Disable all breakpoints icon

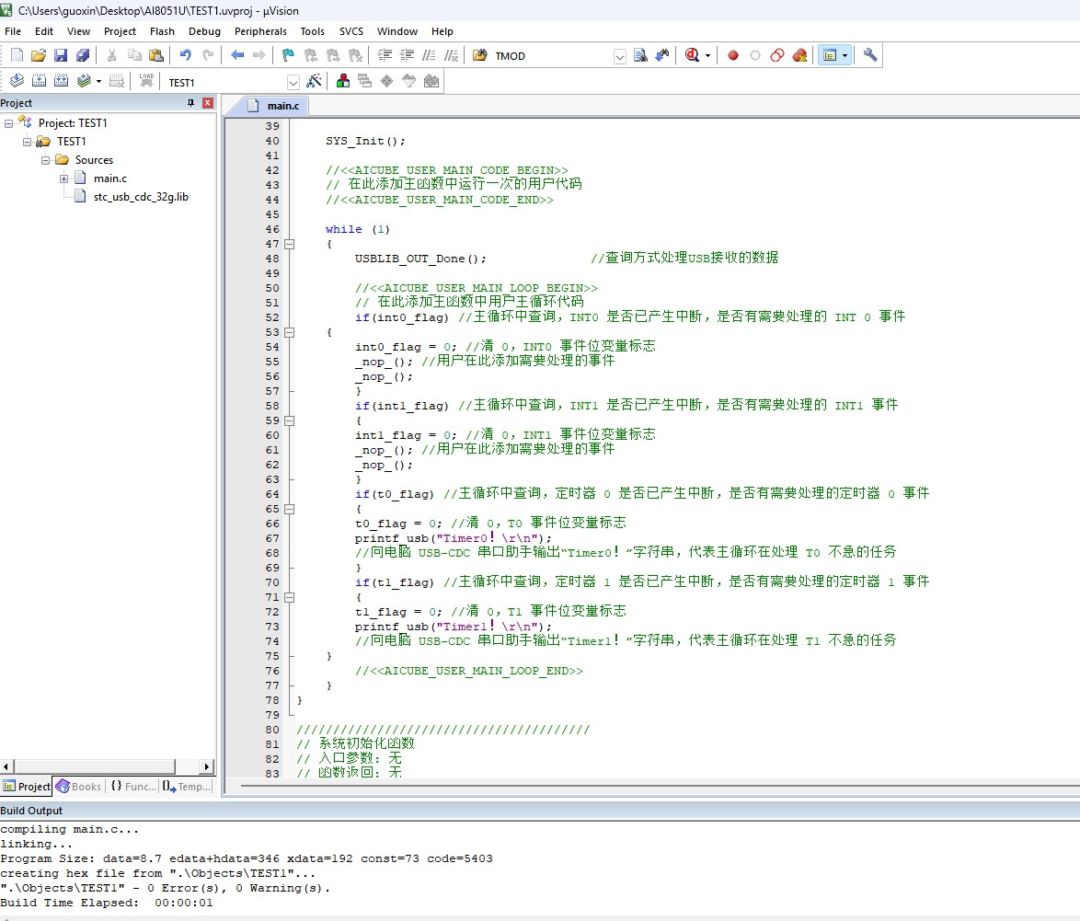777,55
